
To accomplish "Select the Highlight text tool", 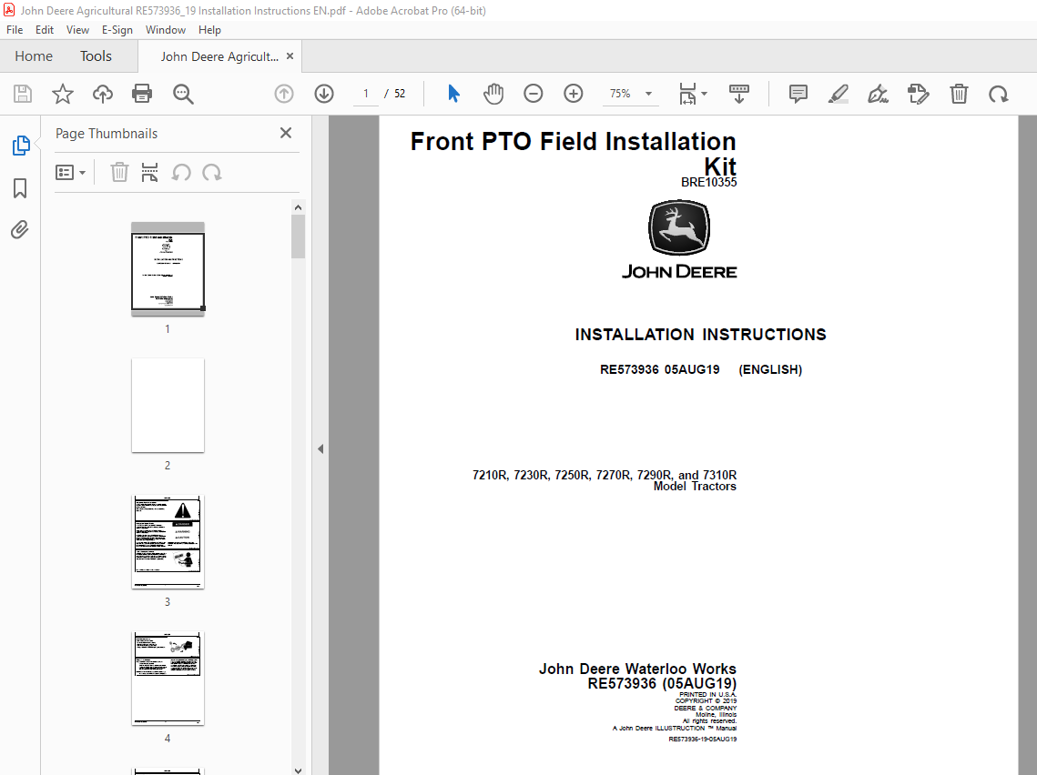I will click(838, 94).
